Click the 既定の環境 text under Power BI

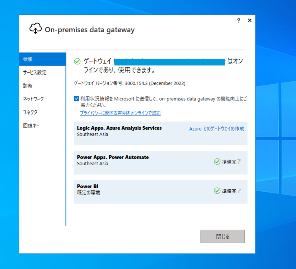point(88,193)
